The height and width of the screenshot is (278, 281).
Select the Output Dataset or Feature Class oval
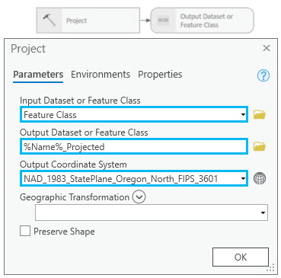point(202,21)
